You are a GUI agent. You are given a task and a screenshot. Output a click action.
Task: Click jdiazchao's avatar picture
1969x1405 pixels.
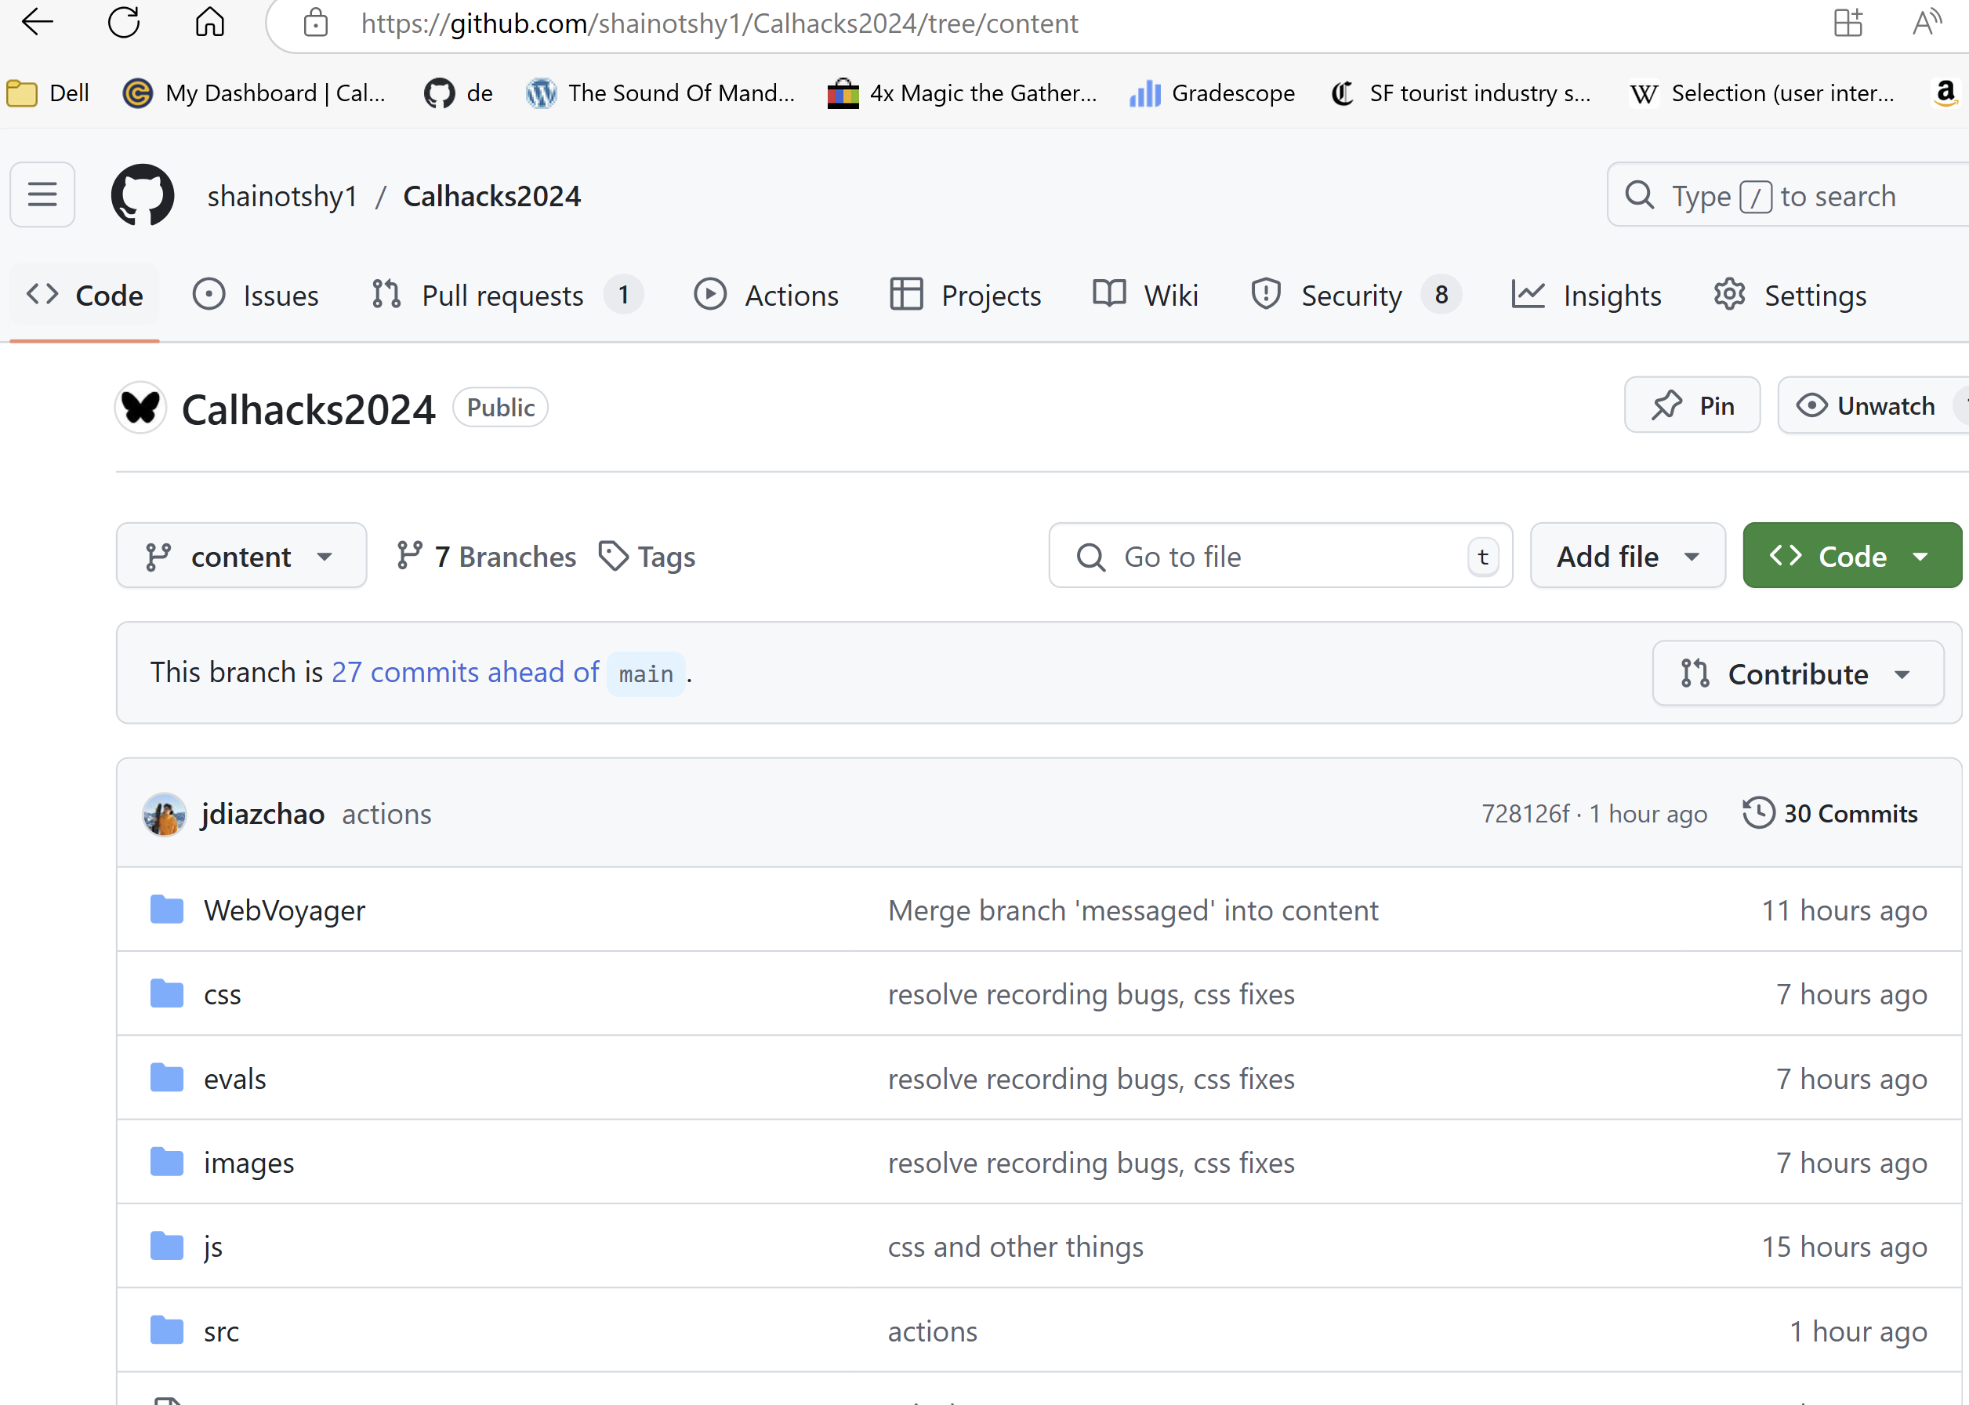(165, 814)
